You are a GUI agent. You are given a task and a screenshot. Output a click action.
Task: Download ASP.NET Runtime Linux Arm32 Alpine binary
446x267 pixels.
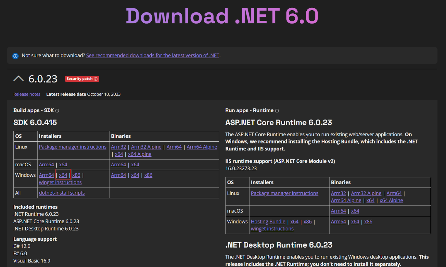point(366,193)
